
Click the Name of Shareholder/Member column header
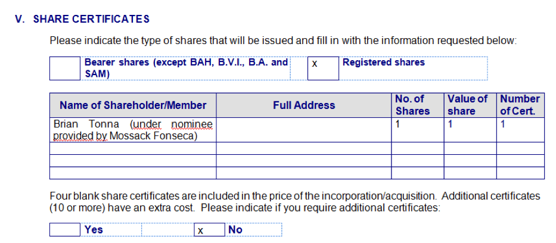point(133,105)
